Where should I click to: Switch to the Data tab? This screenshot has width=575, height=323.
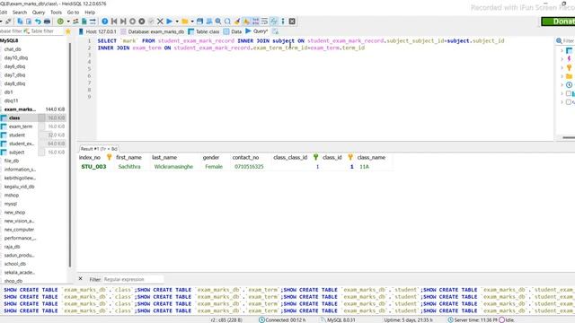[233, 32]
